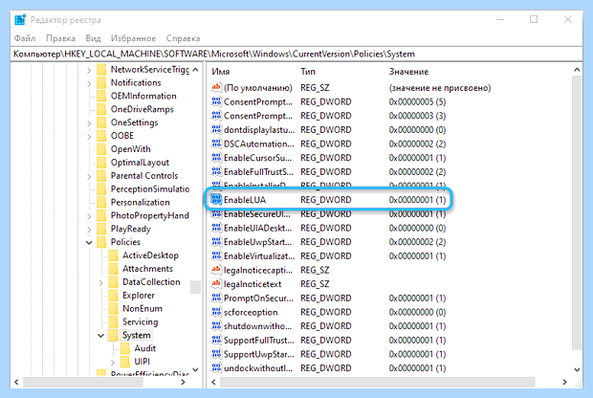This screenshot has width=593, height=398.
Task: Open the Правка menu
Action: click(60, 38)
